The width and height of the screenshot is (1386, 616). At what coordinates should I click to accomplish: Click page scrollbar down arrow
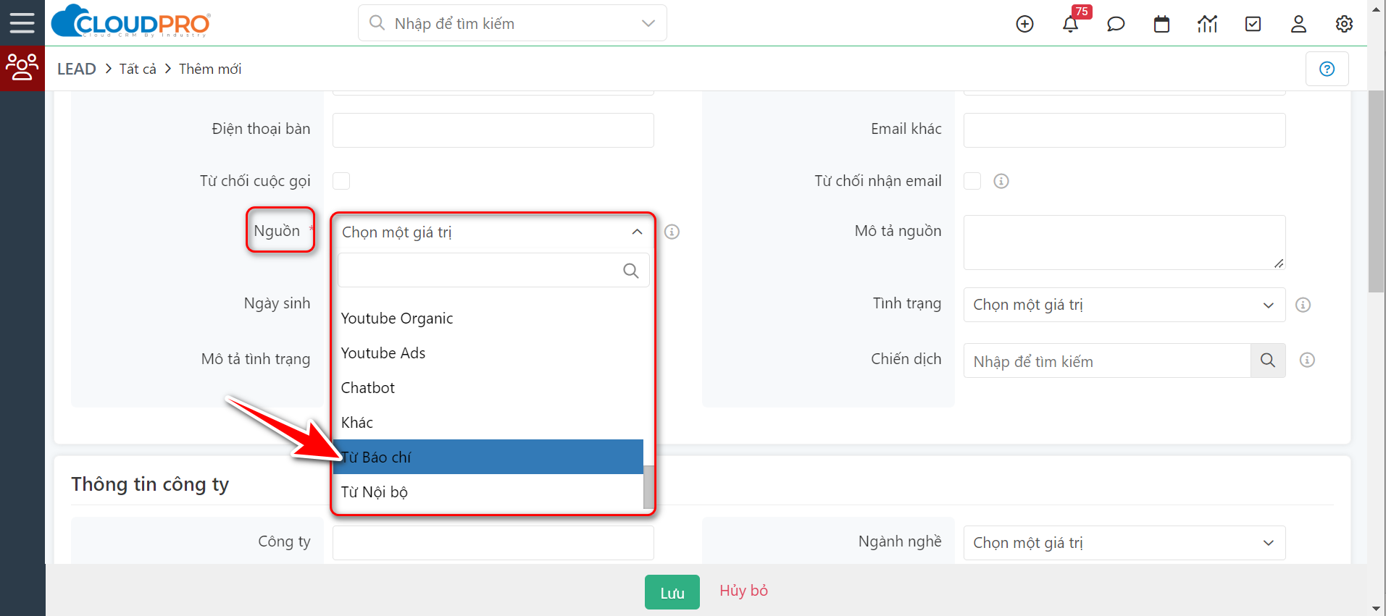pos(1377,609)
